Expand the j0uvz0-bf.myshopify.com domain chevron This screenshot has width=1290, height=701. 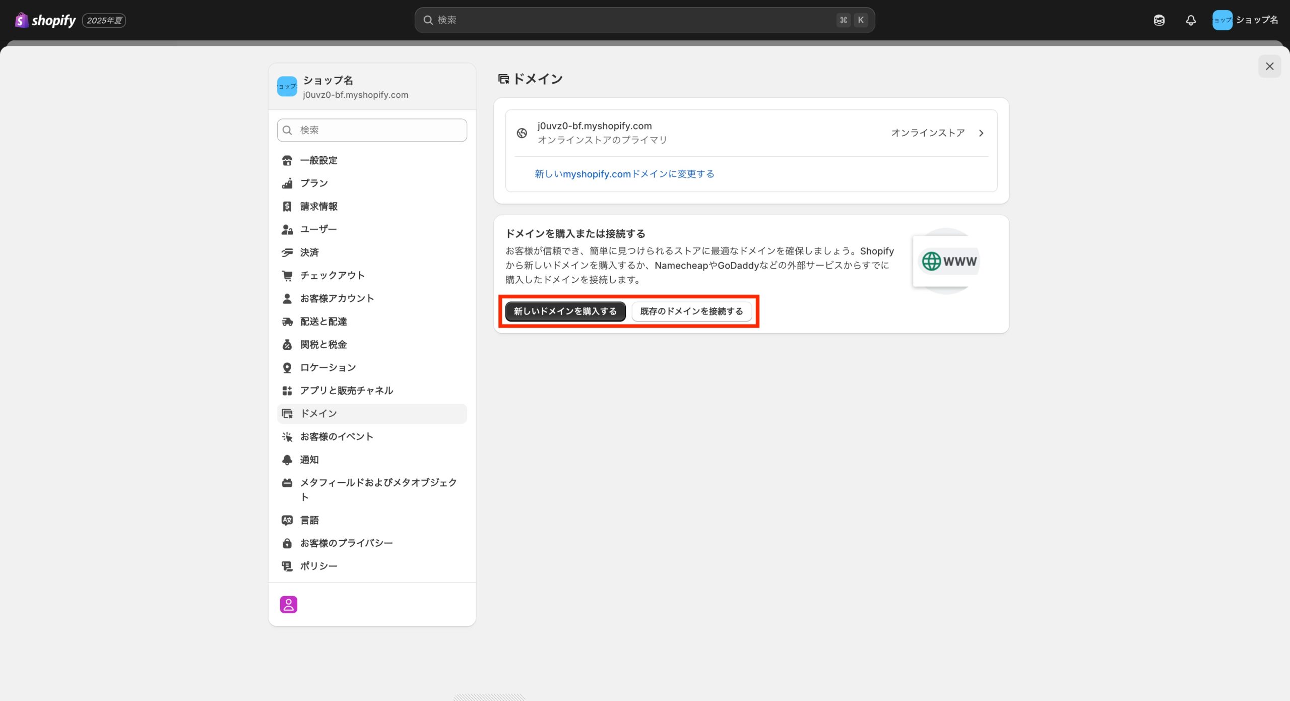[981, 133]
